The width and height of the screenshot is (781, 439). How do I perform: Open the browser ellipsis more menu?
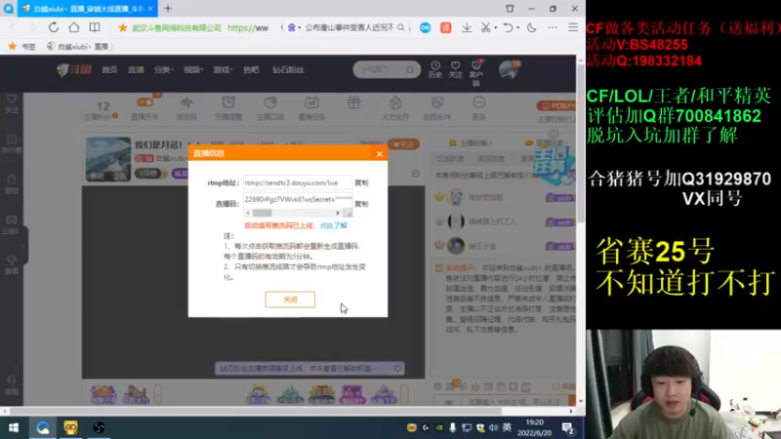tap(553, 28)
